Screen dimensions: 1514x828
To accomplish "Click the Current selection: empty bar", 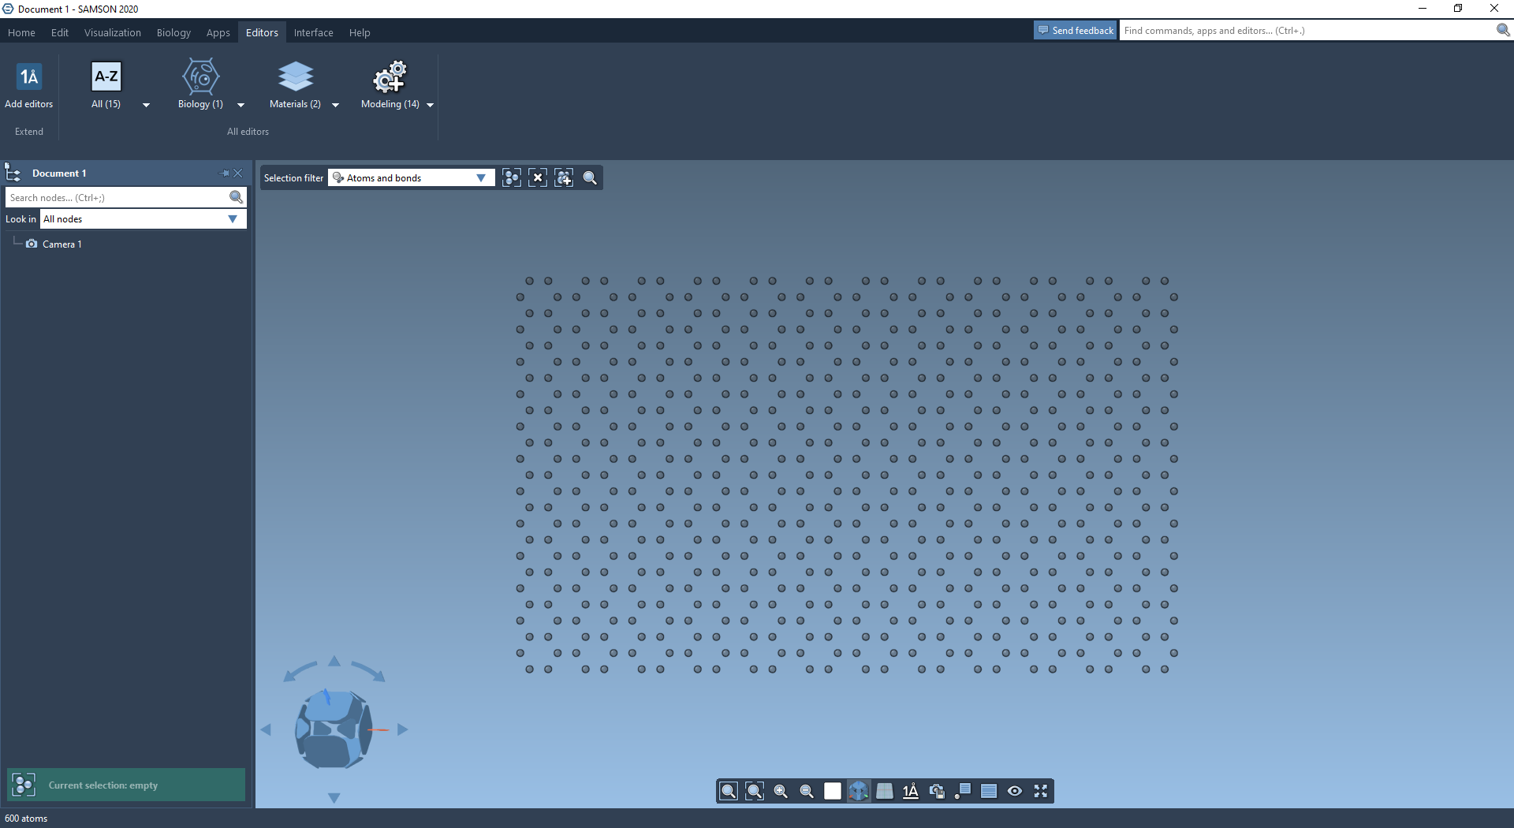I will [126, 785].
